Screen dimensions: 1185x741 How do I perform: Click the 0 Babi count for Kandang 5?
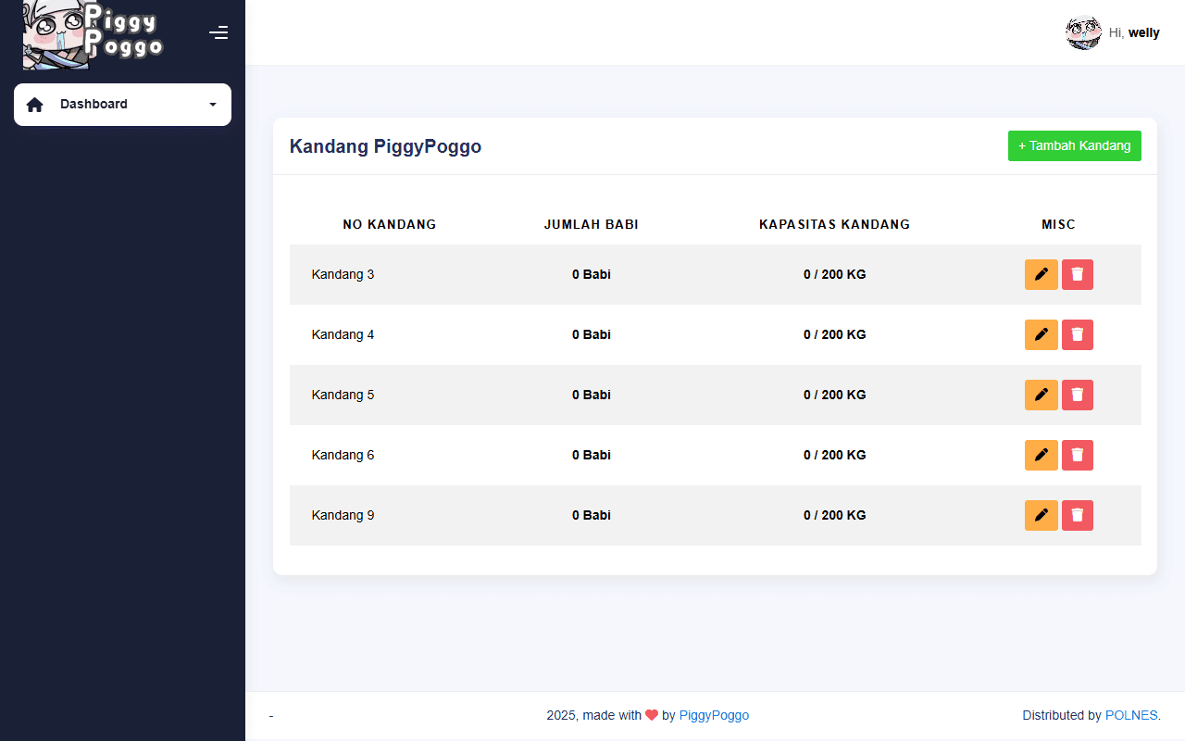pyautogui.click(x=592, y=395)
